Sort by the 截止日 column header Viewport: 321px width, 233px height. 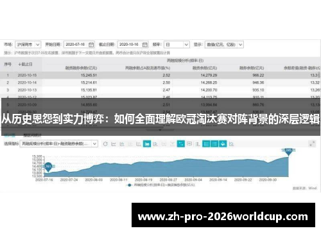coord(25,64)
